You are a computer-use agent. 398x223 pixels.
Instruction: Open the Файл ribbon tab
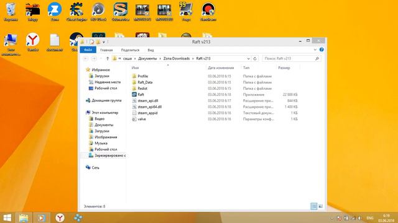coord(88,50)
